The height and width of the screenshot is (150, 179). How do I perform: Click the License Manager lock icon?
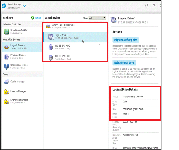point(6,92)
